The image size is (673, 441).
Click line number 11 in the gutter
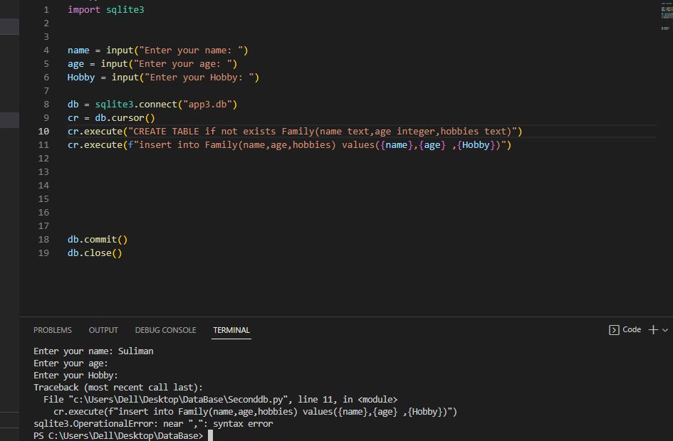(x=43, y=145)
